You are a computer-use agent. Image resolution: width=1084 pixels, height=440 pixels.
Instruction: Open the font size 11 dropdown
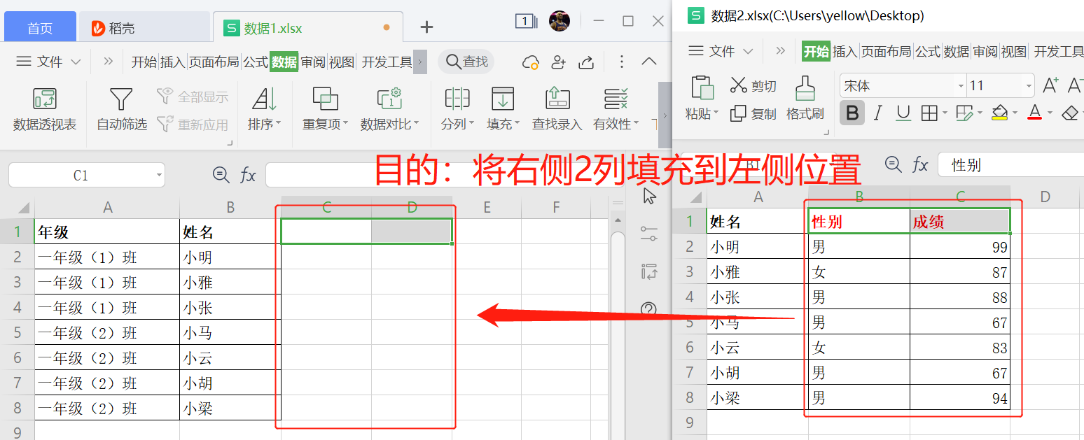click(x=1029, y=86)
